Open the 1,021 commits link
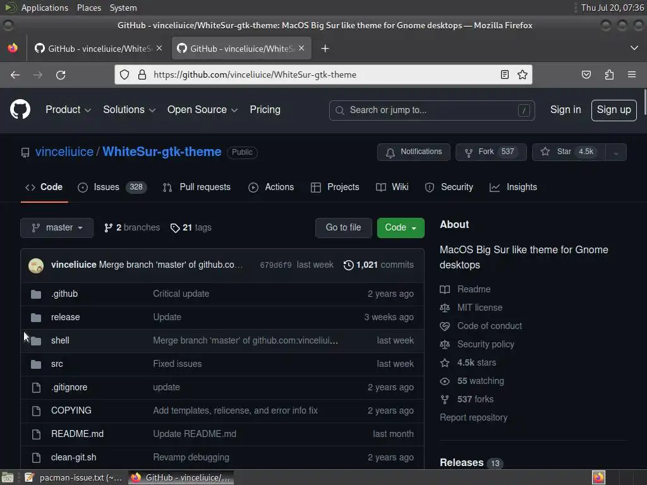 click(x=378, y=265)
